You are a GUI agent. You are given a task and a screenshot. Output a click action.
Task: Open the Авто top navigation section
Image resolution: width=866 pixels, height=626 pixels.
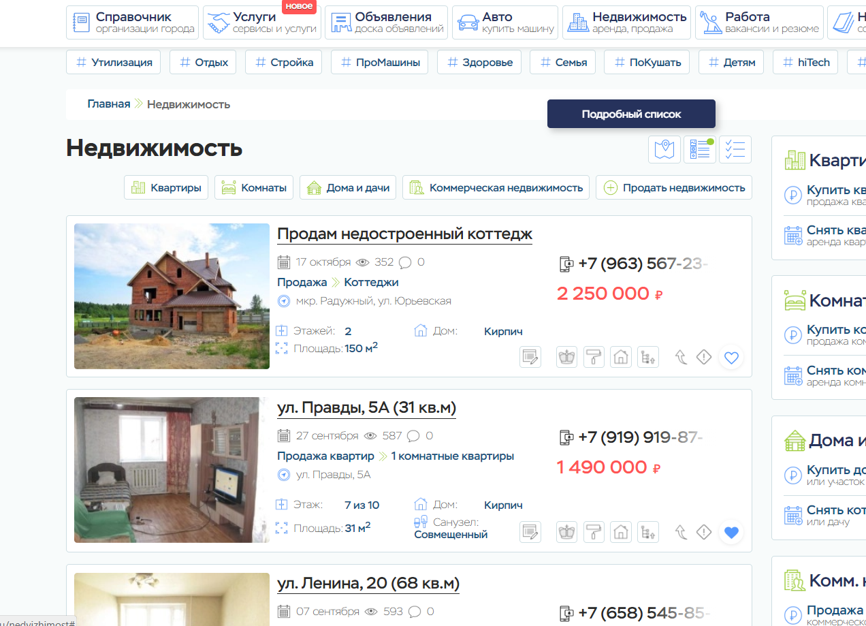click(505, 22)
